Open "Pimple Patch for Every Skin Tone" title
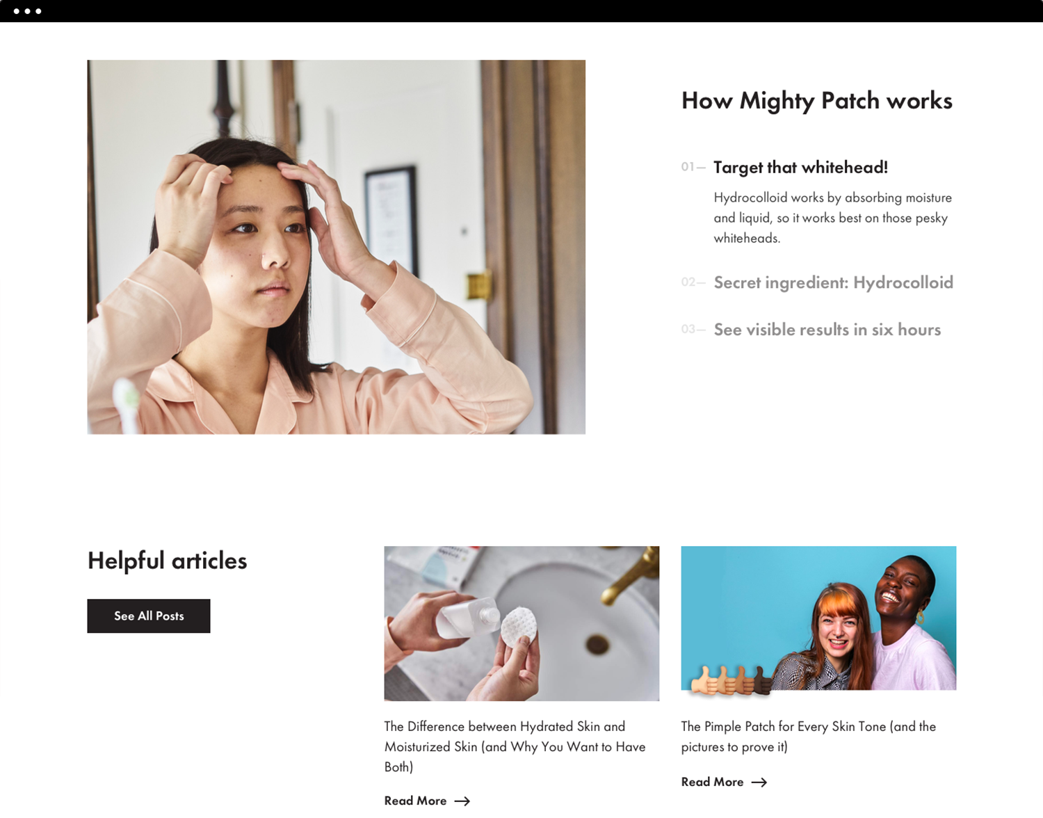 [x=809, y=737]
